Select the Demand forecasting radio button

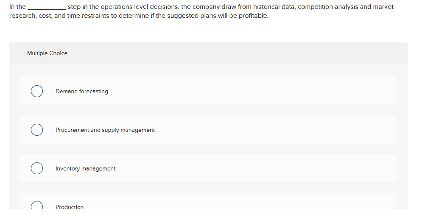[x=37, y=92]
